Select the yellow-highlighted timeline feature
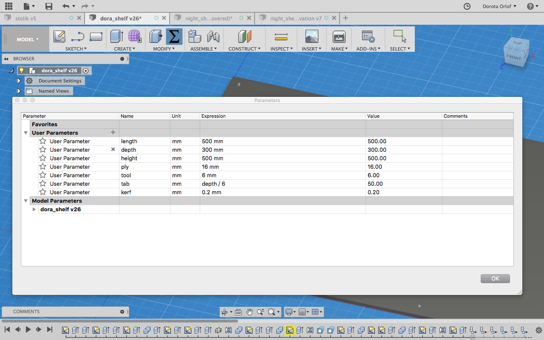Viewport: 544px width, 340px height. click(290, 330)
